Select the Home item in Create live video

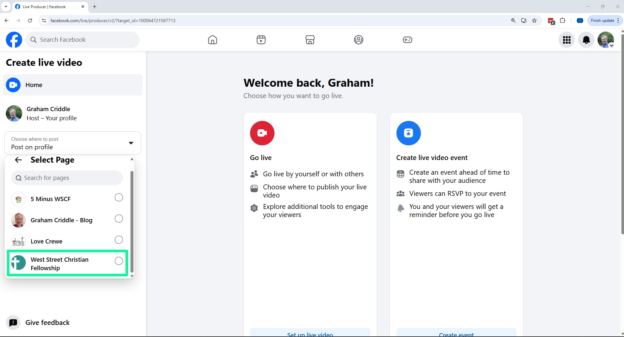point(73,85)
